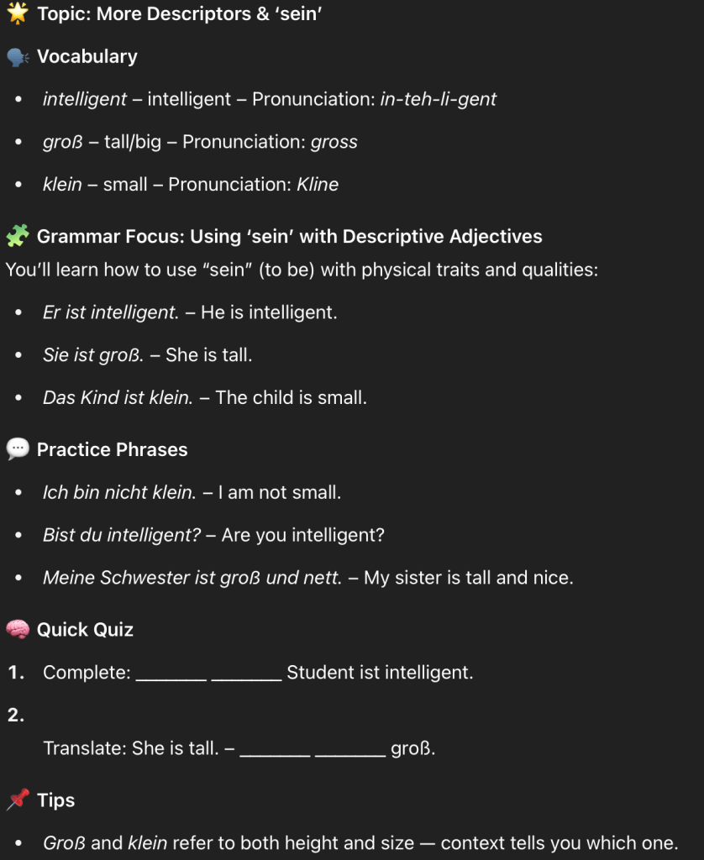Screen dimensions: 704x860
Task: Click the blank directly before 'groß.'
Action: [350, 748]
